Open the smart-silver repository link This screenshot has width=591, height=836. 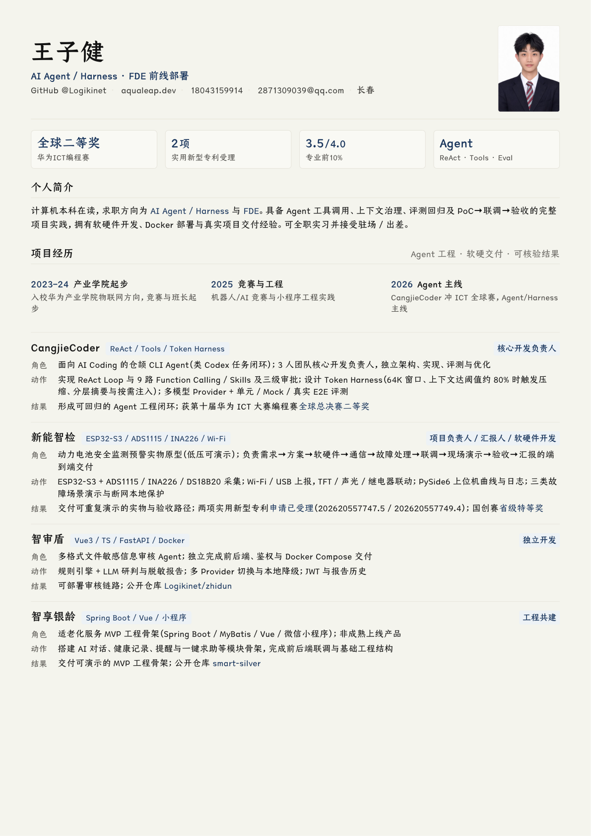237,663
